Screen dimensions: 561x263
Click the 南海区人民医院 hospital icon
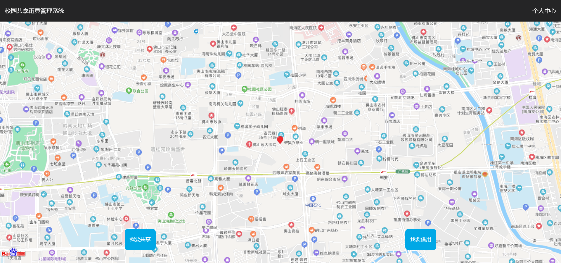point(321,28)
